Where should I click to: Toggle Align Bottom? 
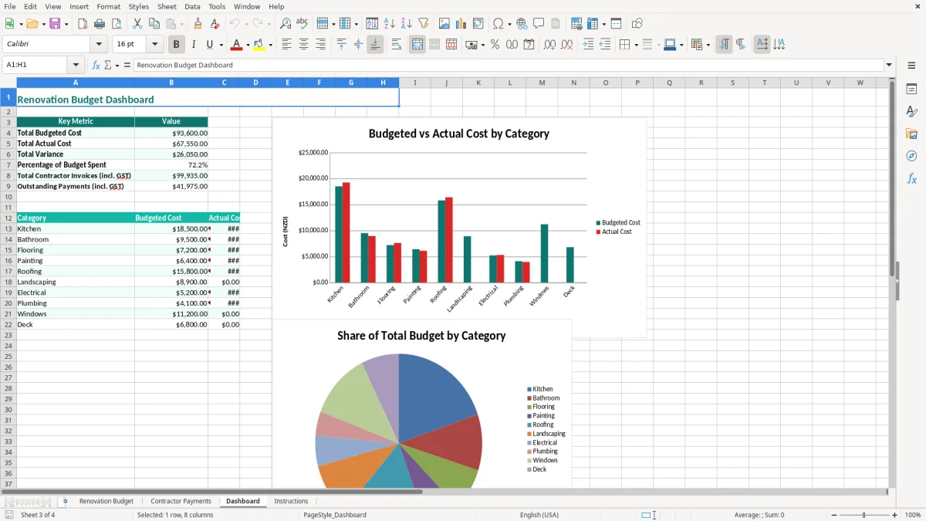(x=375, y=45)
